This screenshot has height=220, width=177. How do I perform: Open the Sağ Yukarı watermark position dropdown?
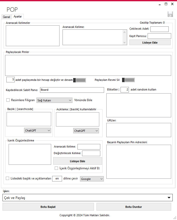tap(54, 100)
